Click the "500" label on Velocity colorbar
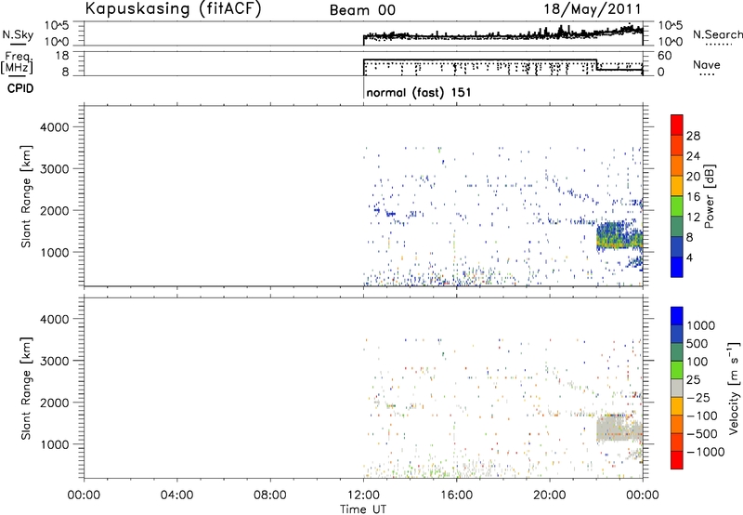 pos(697,343)
